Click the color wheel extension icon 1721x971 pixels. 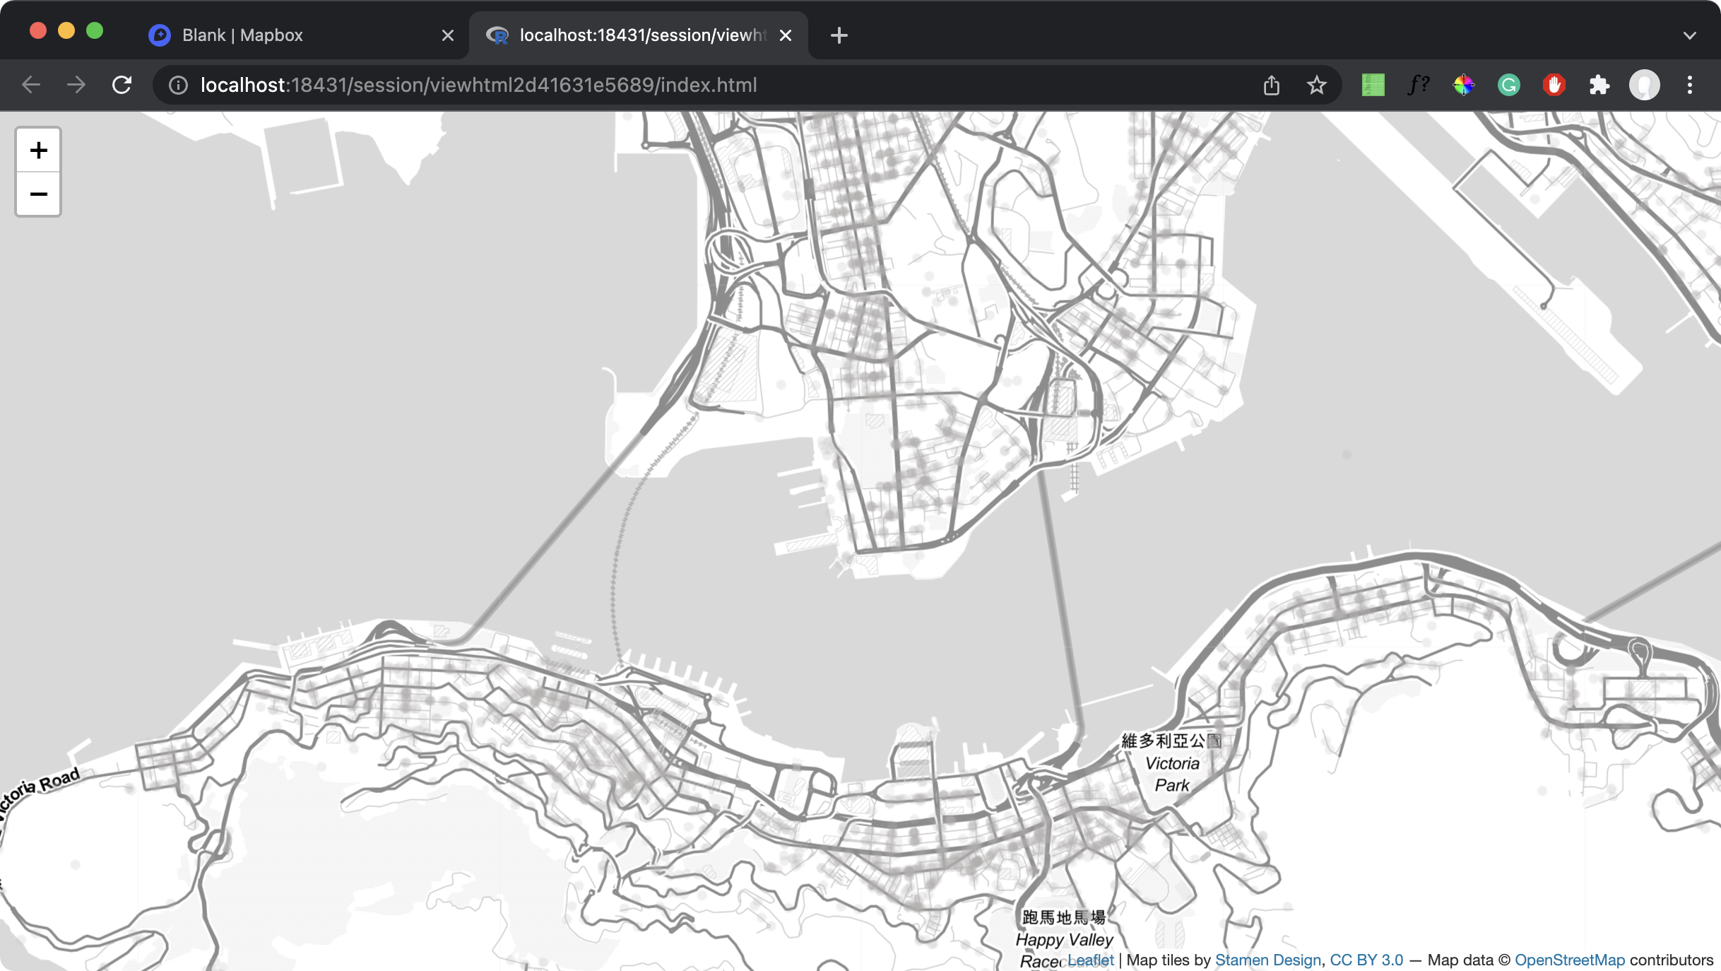point(1463,85)
